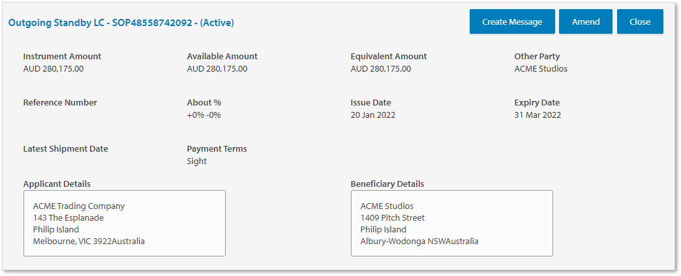Click the Available Amount label
The image size is (681, 276).
point(222,56)
